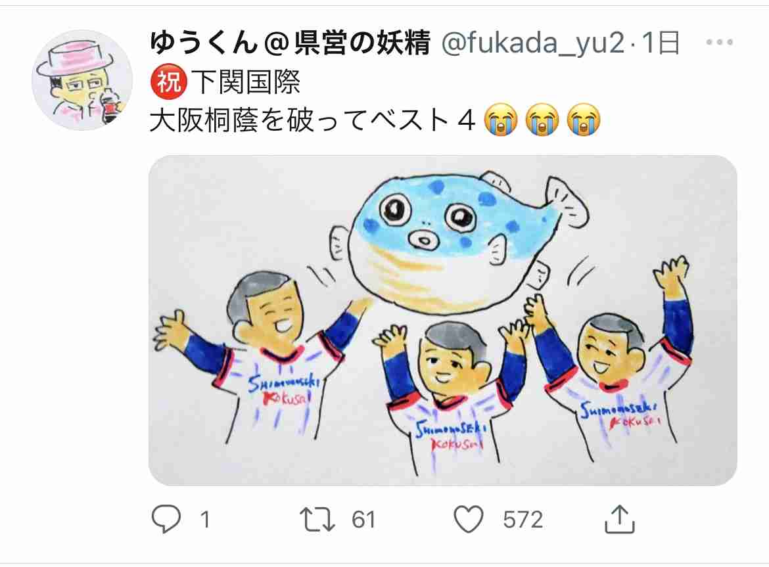769x567 pixels.
Task: Open display name ゆうくん@県営の妖精
Action: pos(290,42)
